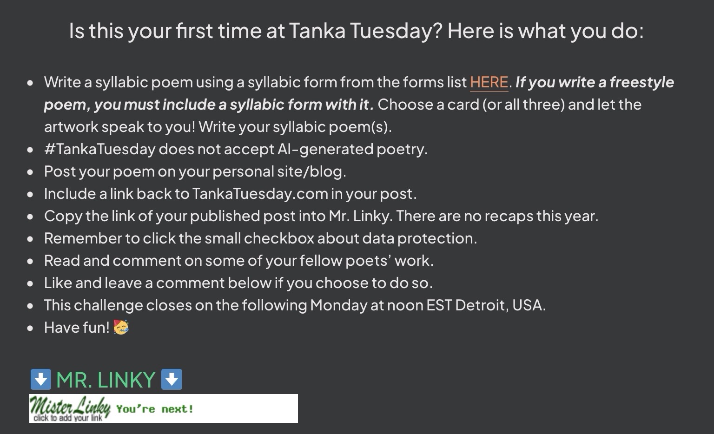This screenshot has height=434, width=714.
Task: Click the "Is this your first time" heading
Action: [356, 31]
